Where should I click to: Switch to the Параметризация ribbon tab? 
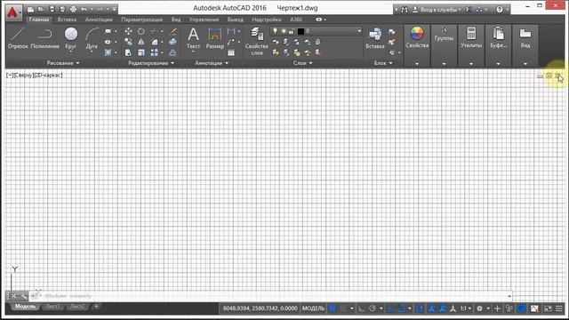(142, 20)
